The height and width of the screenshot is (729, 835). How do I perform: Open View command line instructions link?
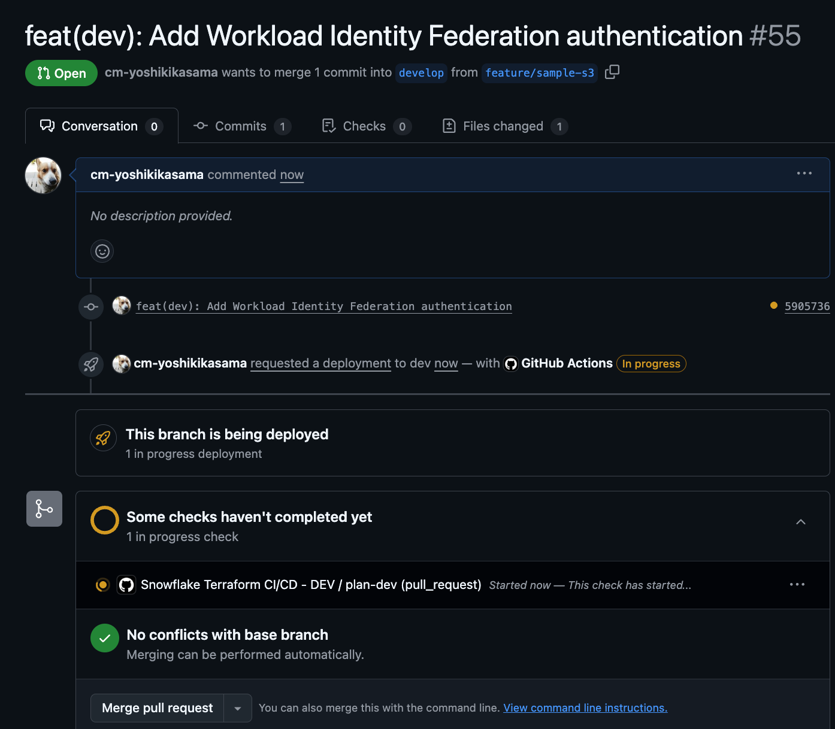point(585,708)
